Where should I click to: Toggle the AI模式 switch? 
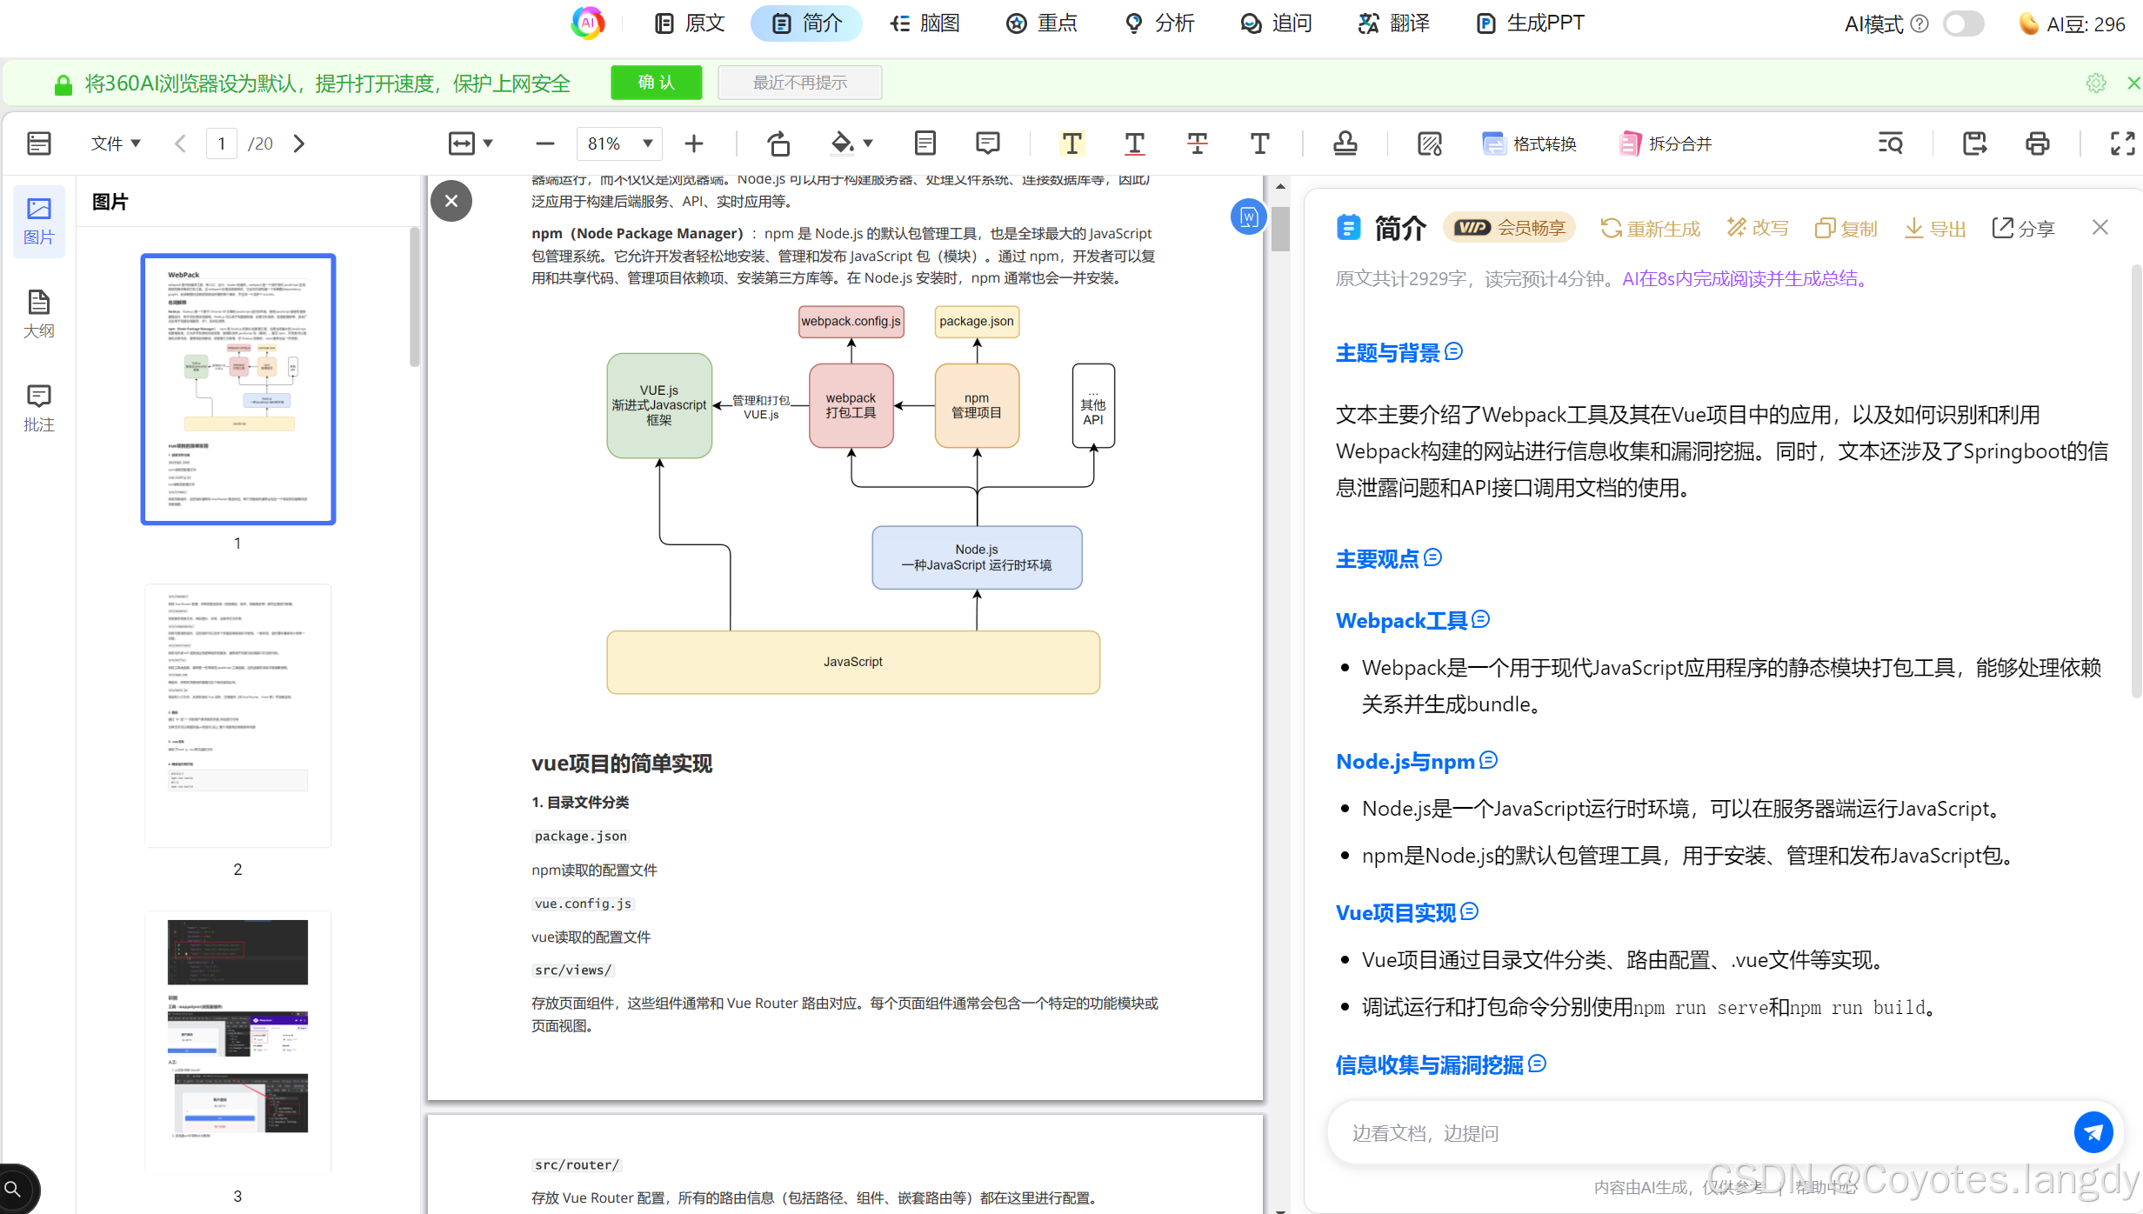tap(1963, 23)
